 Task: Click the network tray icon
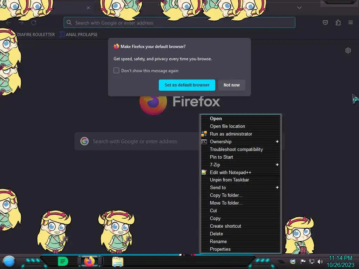coord(311,261)
